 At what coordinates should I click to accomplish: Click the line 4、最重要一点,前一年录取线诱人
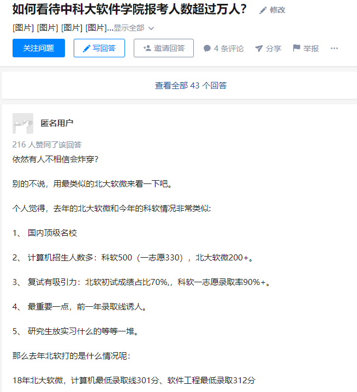pos(80,306)
